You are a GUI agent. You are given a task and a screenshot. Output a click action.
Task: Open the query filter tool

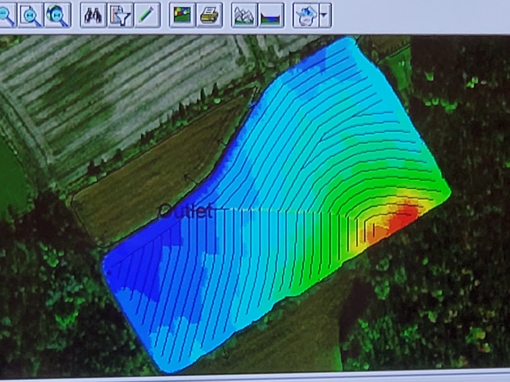(121, 14)
